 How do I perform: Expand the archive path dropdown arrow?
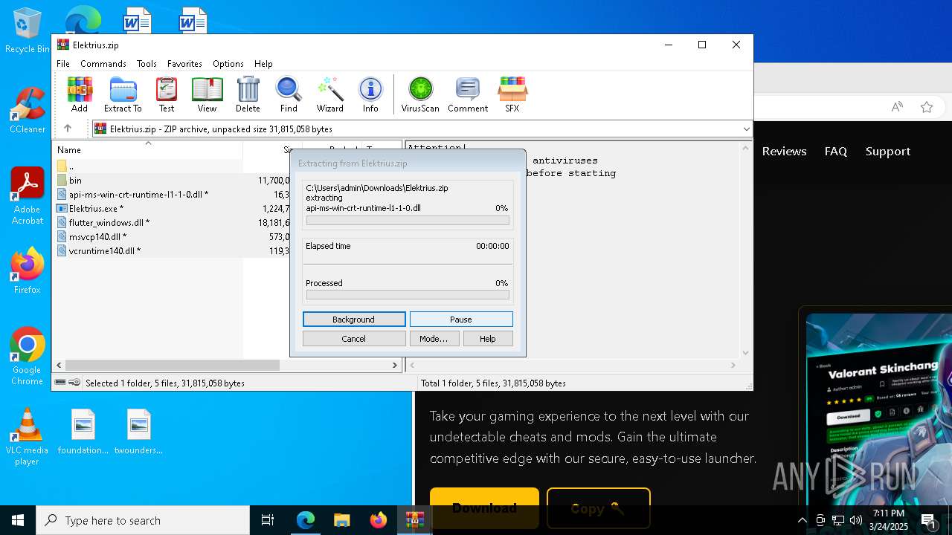(x=746, y=129)
